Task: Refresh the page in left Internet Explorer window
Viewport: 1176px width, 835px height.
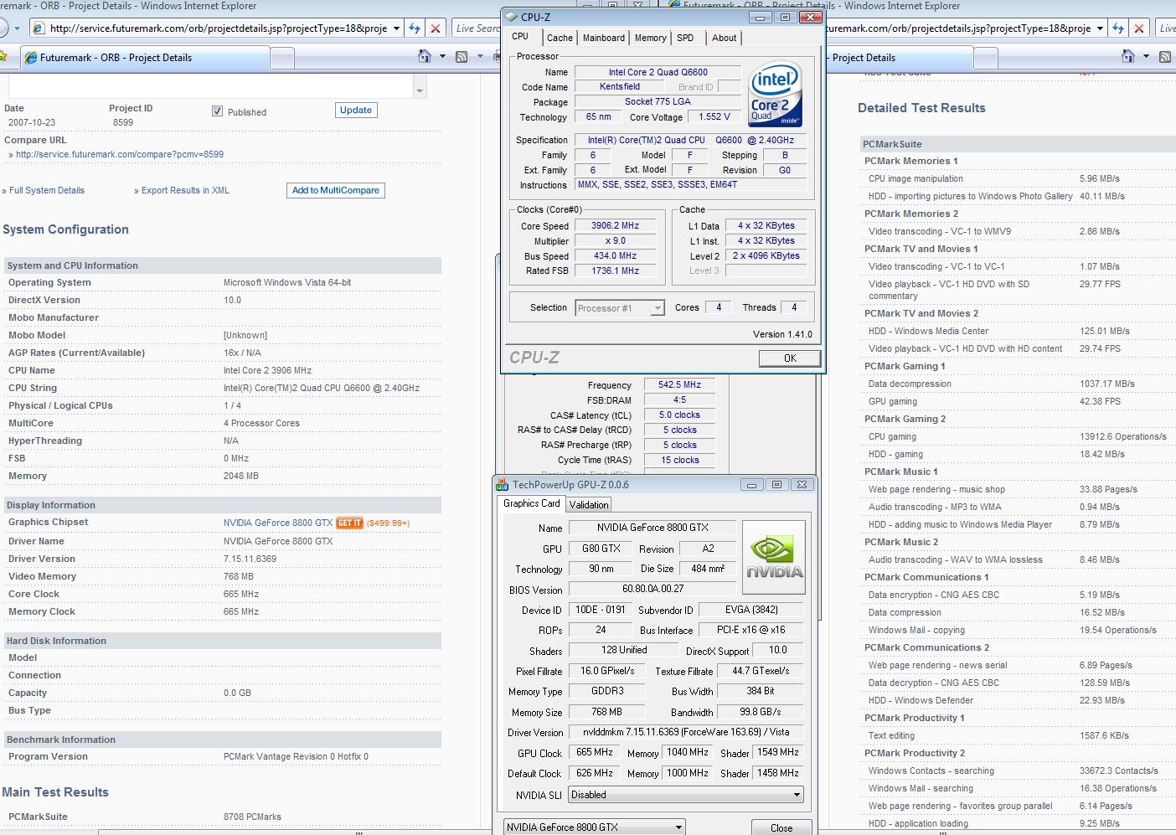Action: tap(415, 28)
